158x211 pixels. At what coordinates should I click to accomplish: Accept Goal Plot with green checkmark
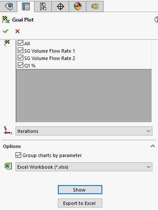coord(6,31)
